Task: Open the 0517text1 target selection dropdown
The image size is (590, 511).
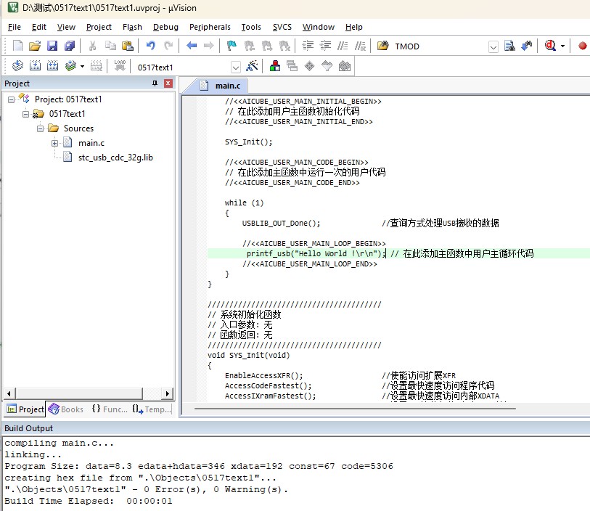Action: click(x=236, y=68)
